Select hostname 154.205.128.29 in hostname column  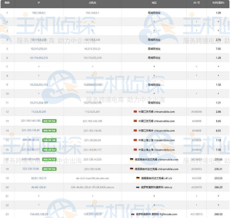92,214
